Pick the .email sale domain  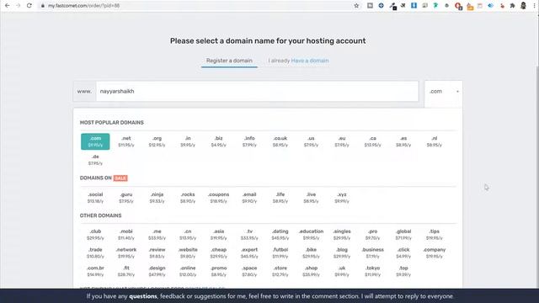[249, 198]
